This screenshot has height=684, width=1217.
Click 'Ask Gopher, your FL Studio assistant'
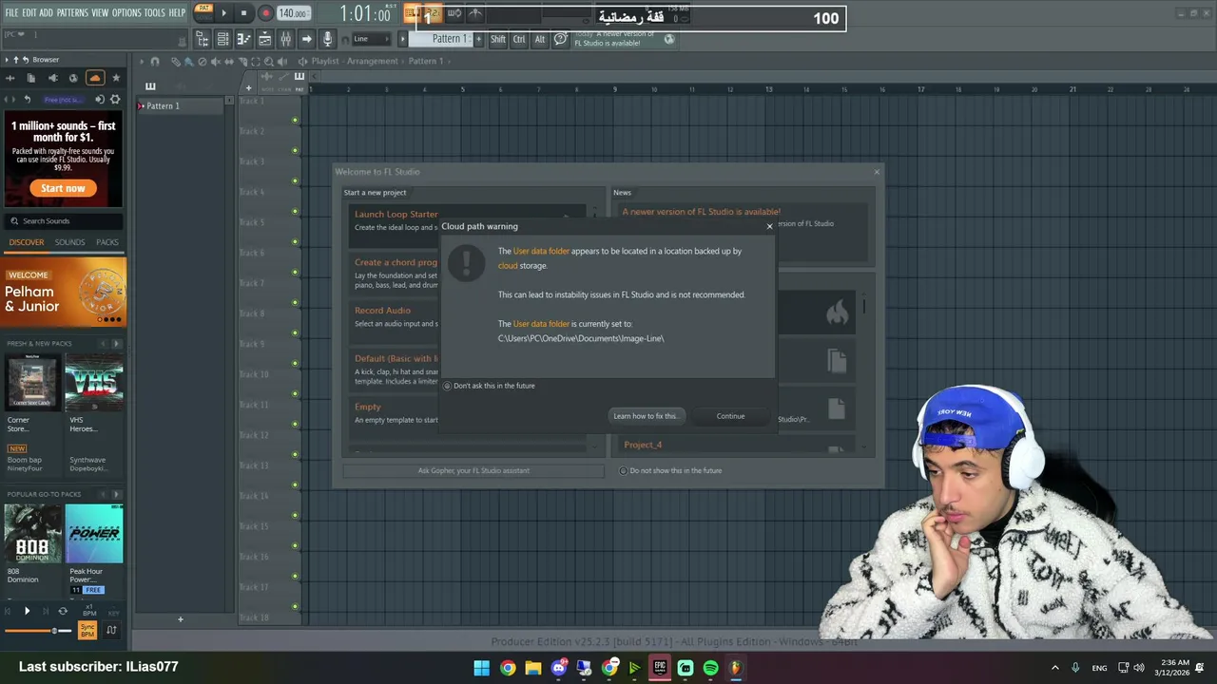point(473,470)
